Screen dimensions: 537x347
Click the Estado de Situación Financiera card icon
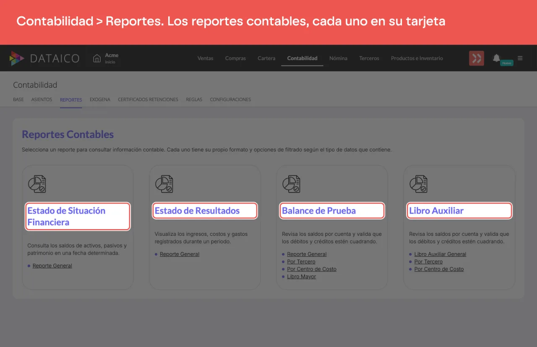(x=37, y=184)
